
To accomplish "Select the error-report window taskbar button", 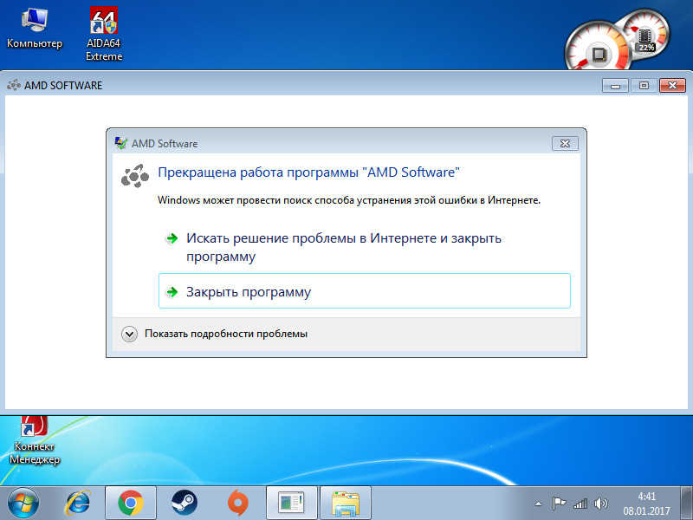I will [x=291, y=504].
